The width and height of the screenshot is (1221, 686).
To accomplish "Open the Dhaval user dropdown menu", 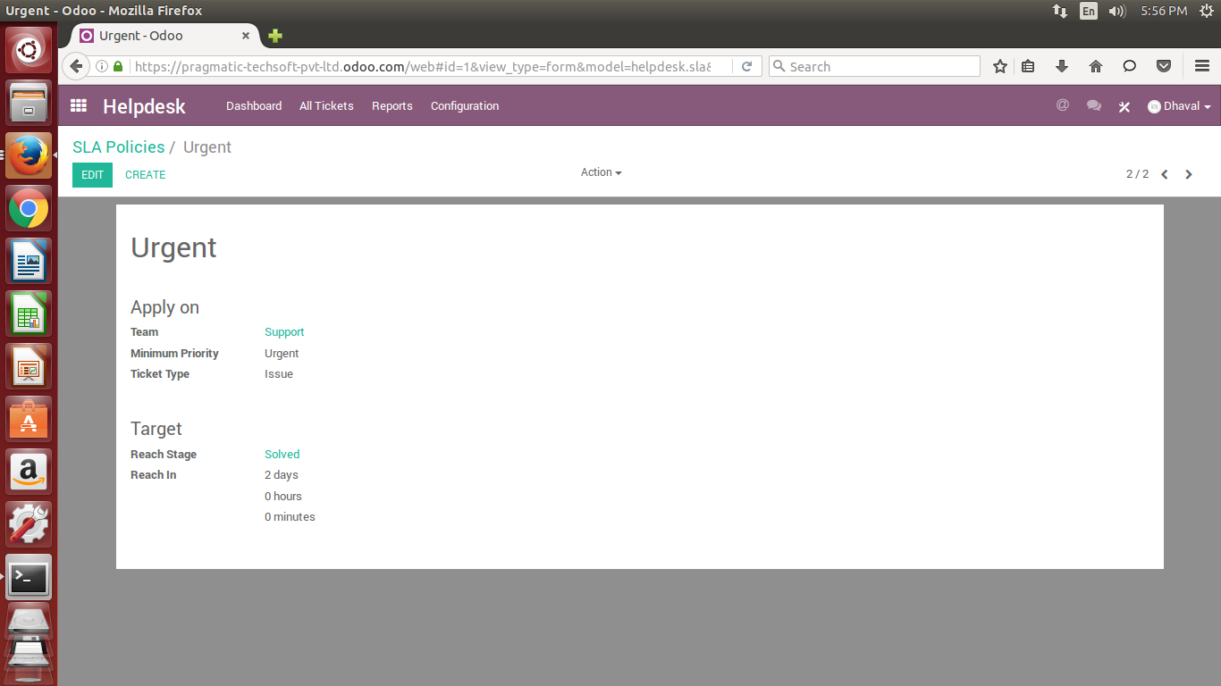I will 1180,105.
